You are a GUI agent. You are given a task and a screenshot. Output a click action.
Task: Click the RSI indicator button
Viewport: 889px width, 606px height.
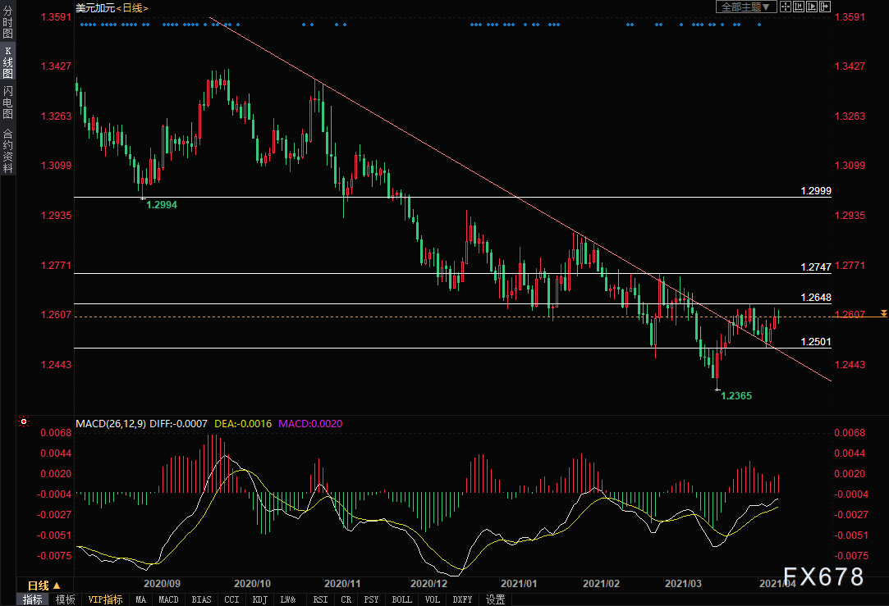pyautogui.click(x=319, y=599)
